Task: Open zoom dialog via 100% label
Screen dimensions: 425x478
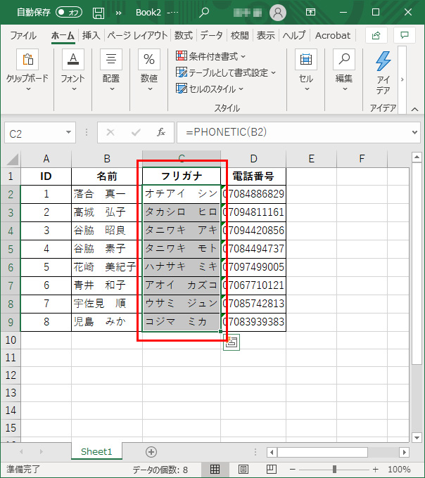Action: tap(399, 469)
